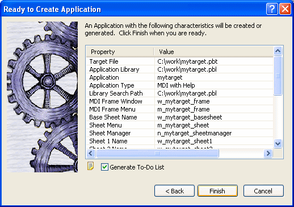
Task: Click the value n_mytarget_sheetmanager
Action: 195,133
